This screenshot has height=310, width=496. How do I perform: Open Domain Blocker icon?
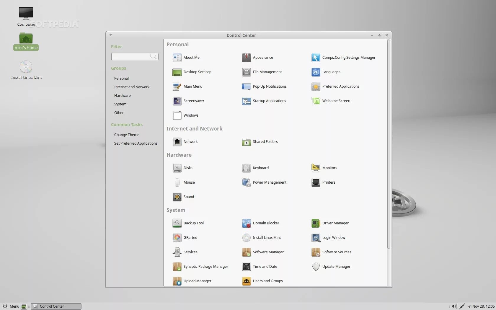pos(246,223)
